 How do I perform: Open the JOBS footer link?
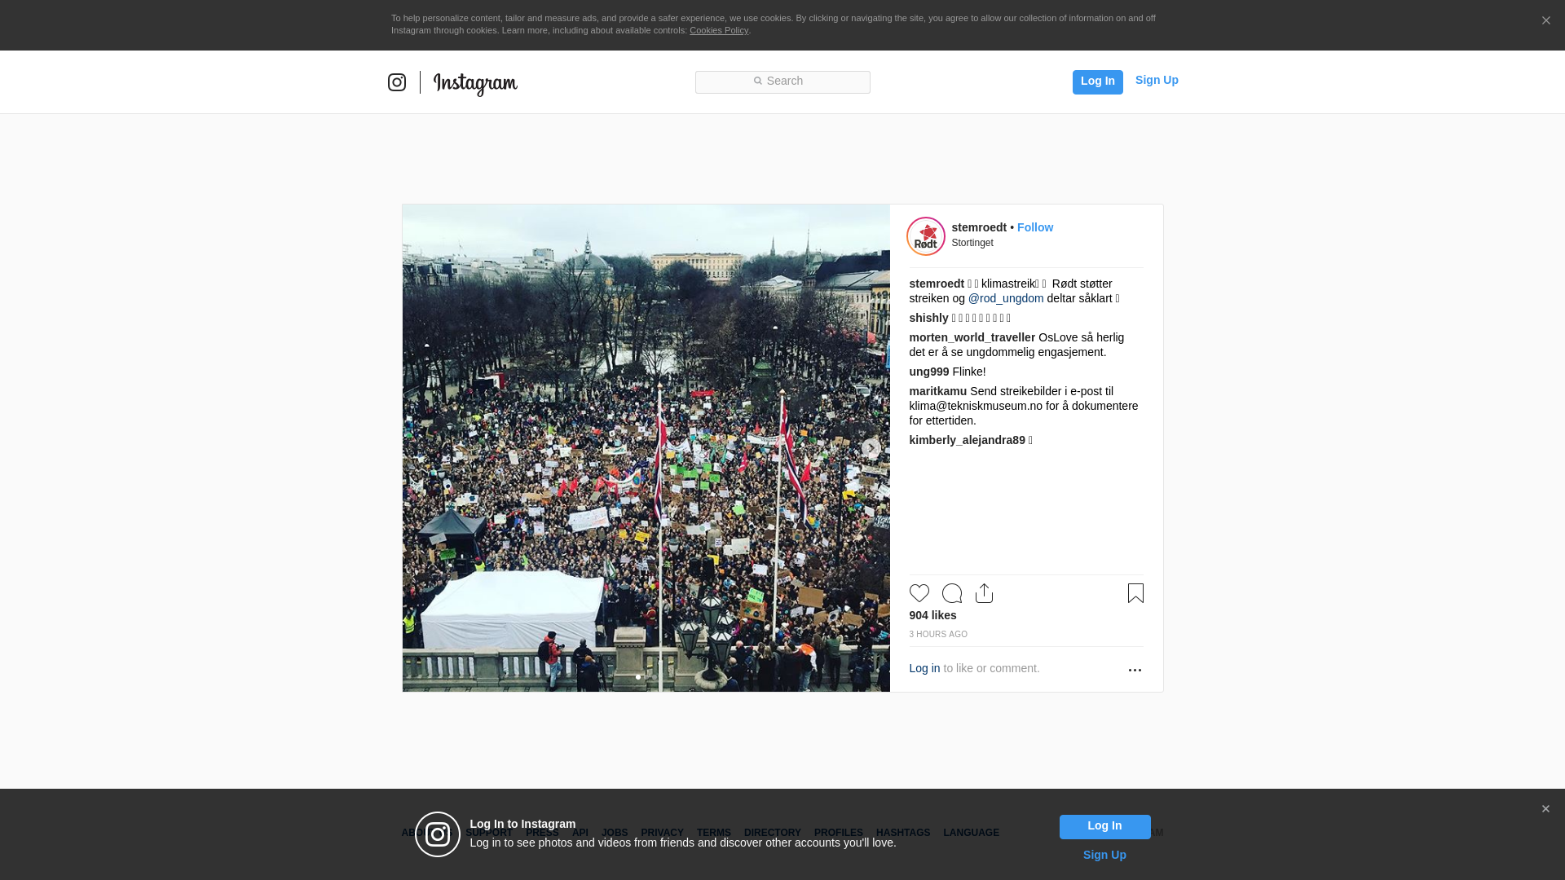[615, 833]
